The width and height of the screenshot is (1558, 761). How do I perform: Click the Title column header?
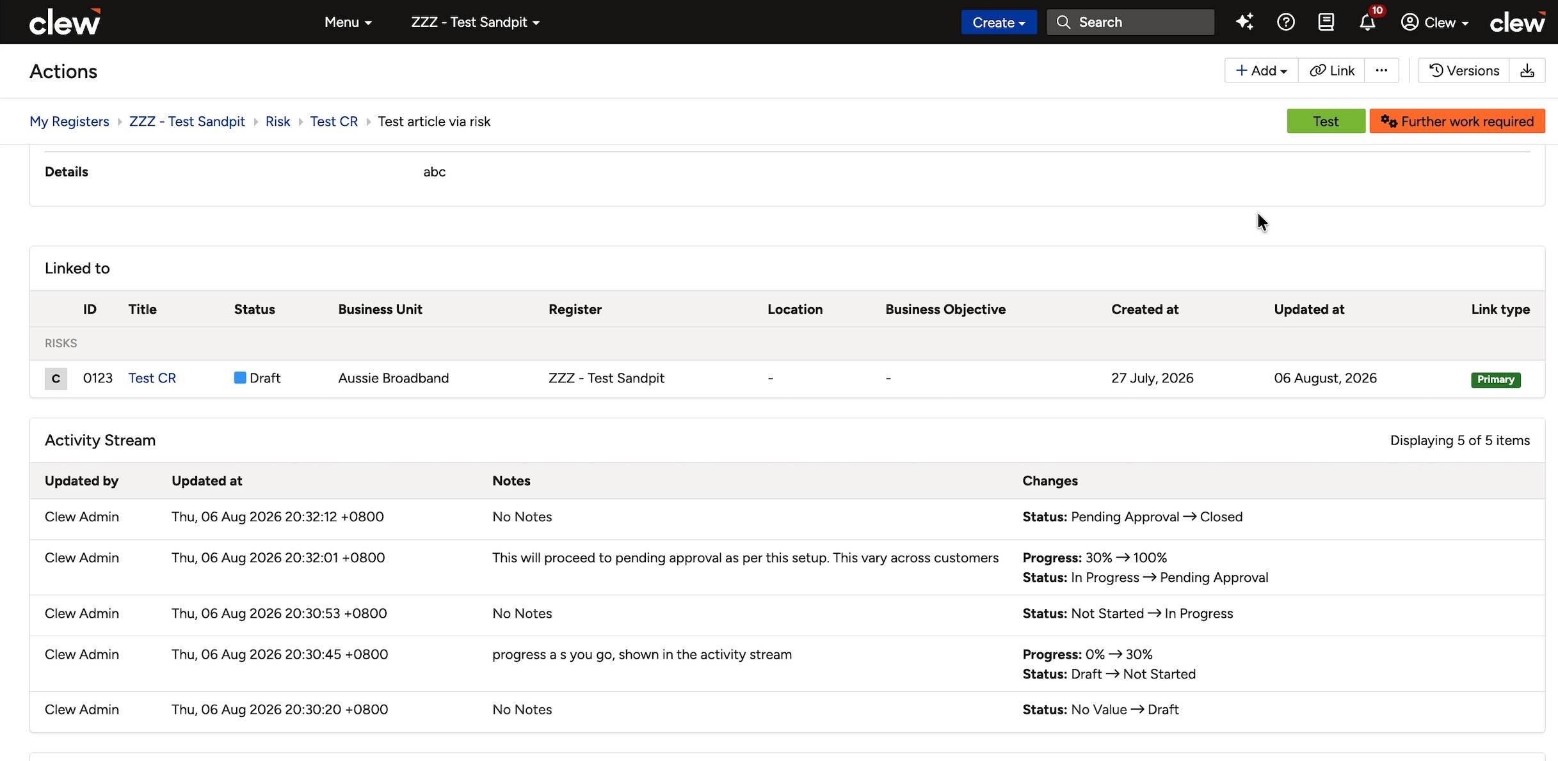(x=142, y=310)
